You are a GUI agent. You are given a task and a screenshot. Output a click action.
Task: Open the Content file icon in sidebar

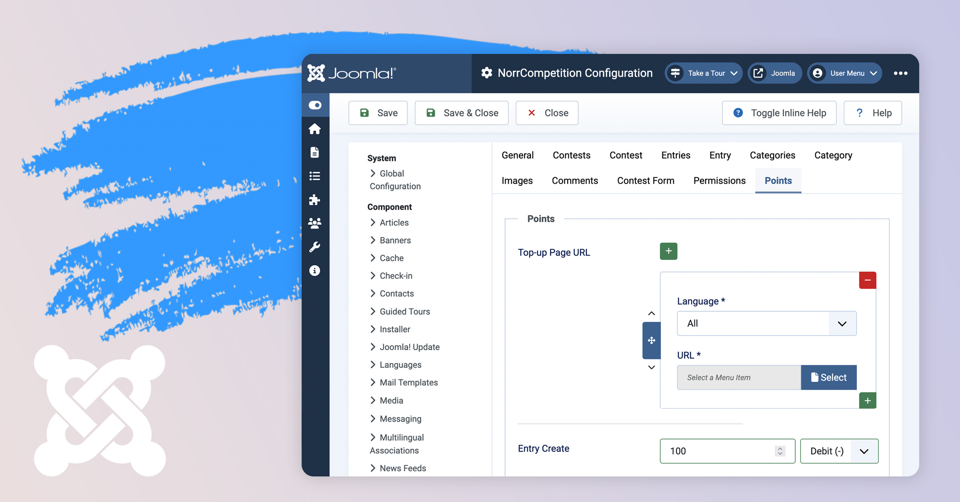pyautogui.click(x=315, y=152)
